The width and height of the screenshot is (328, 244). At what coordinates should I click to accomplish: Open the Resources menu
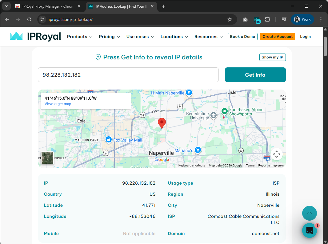click(208, 37)
